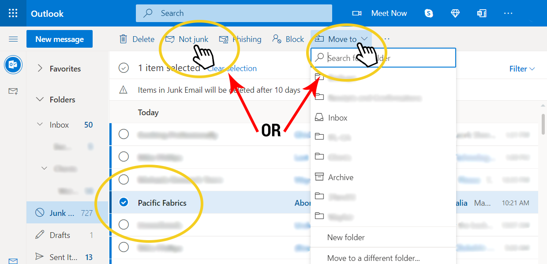This screenshot has height=264, width=547.
Task: Start a Skype chat from the top bar
Action: click(428, 13)
